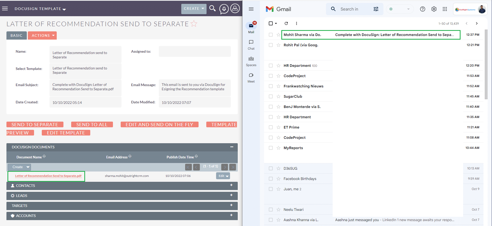Open Google apps grid
492x226 pixels.
click(x=445, y=9)
